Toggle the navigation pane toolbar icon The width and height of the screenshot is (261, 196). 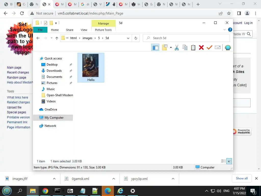point(155,48)
